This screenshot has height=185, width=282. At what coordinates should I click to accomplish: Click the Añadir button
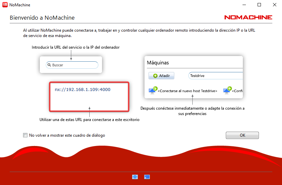pyautogui.click(x=161, y=76)
